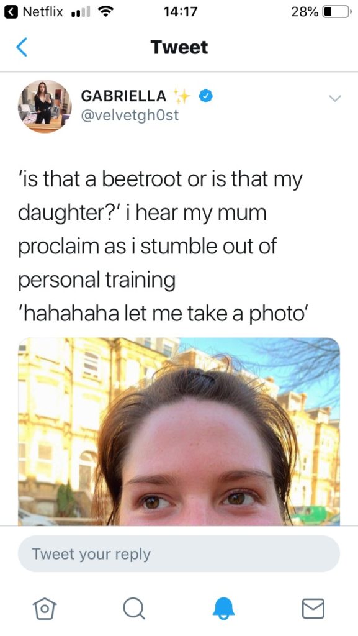Tap the Tweet header title
The image size is (358, 636).
(x=179, y=47)
